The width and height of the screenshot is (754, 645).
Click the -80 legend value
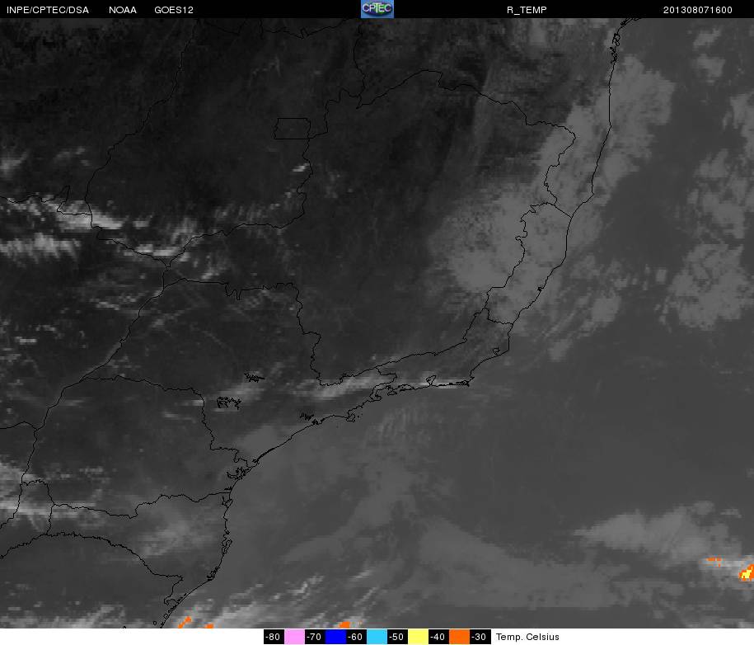click(274, 637)
